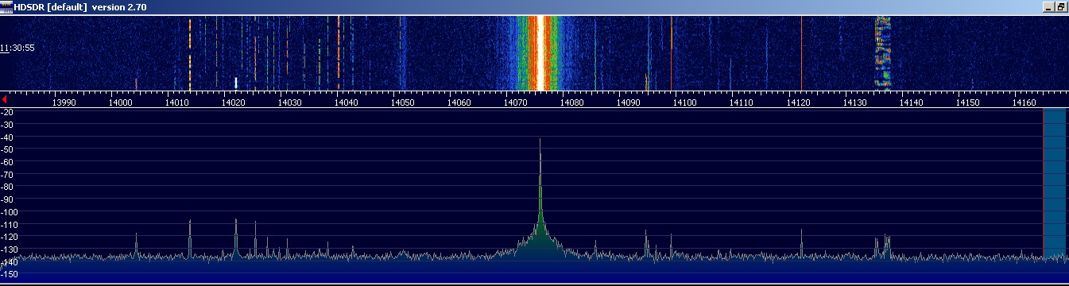Click the HDSDR application icon in title bar
Viewport: 1069px width, 286px height.
pos(6,6)
